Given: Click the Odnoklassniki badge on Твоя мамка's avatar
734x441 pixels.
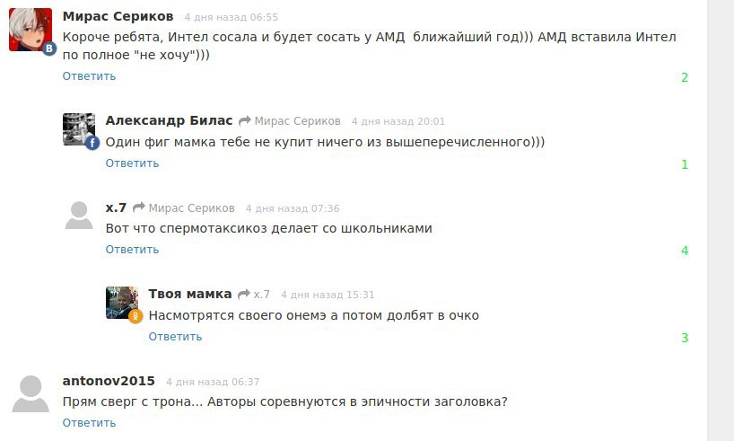Looking at the screenshot, I should (x=135, y=316).
